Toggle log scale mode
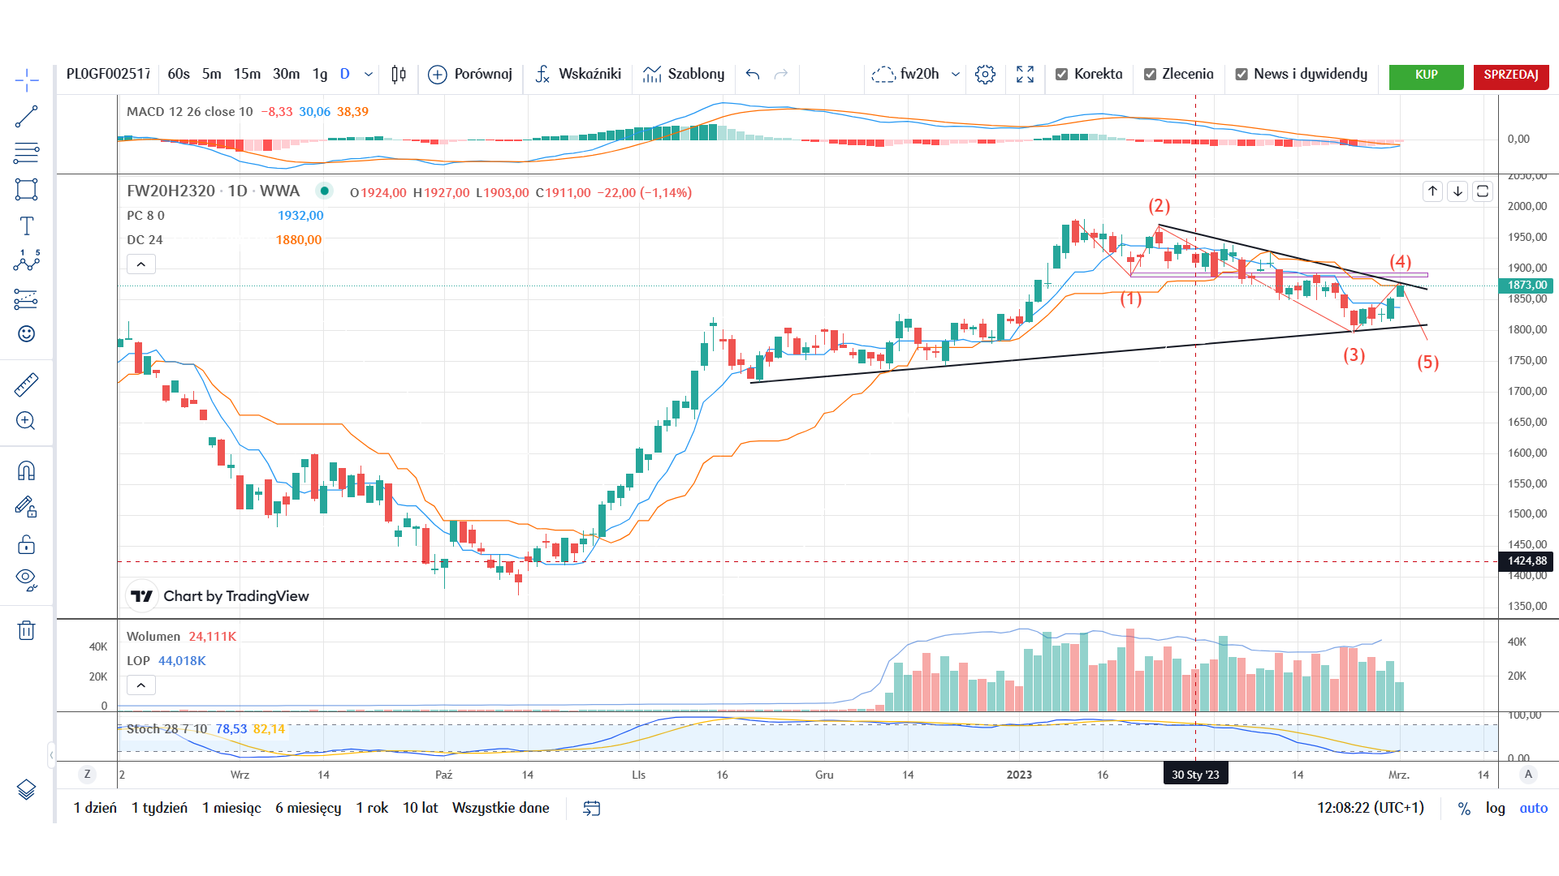 [x=1495, y=809]
